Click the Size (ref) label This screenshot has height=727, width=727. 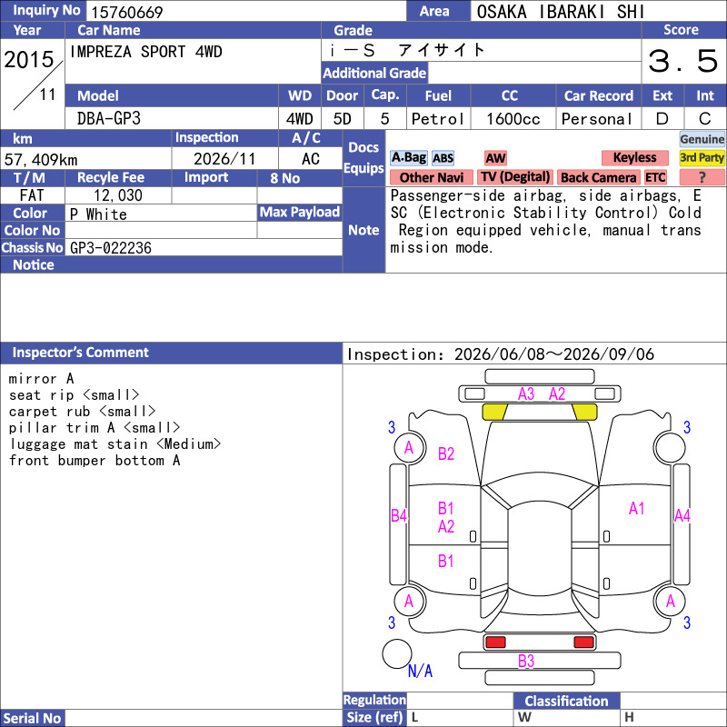point(374,717)
